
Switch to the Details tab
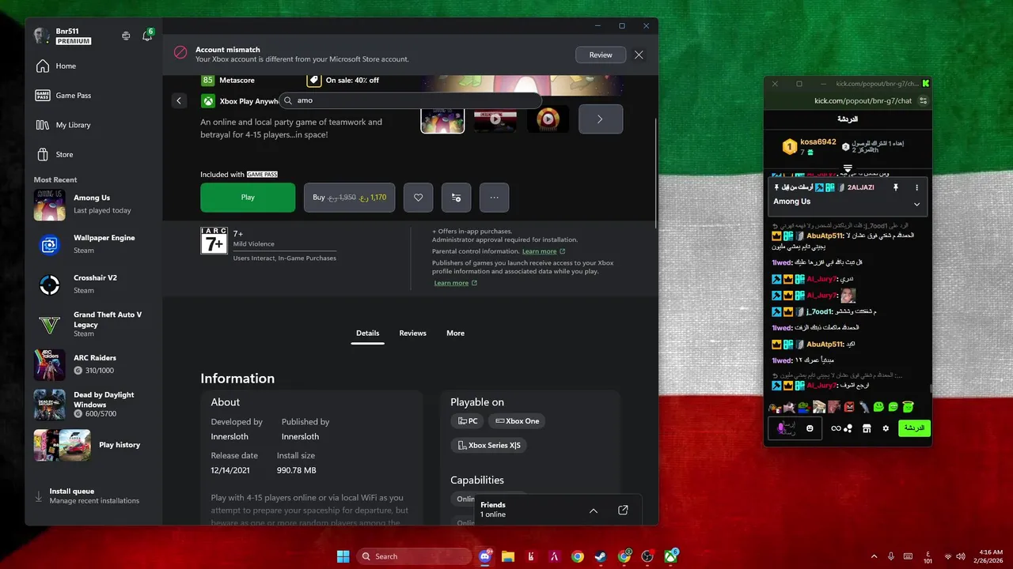click(367, 333)
